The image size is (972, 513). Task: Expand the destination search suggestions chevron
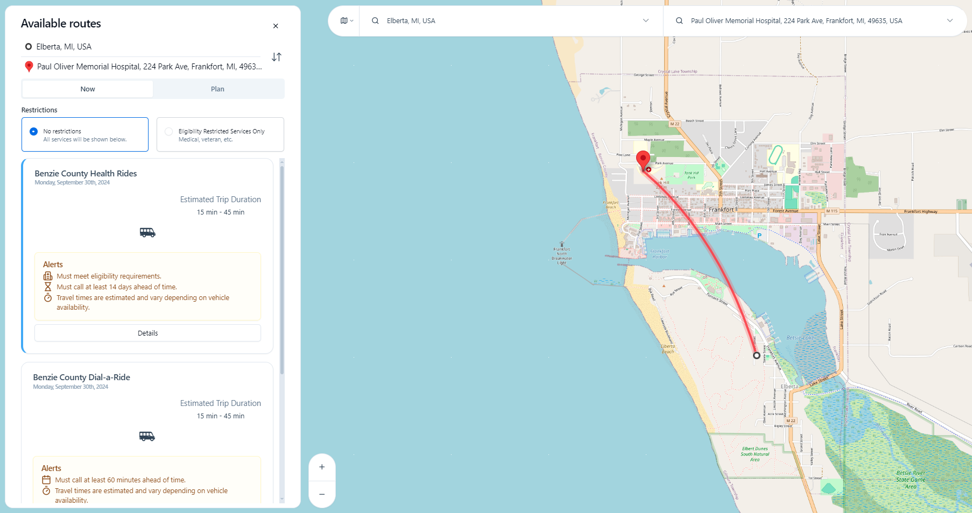tap(950, 20)
